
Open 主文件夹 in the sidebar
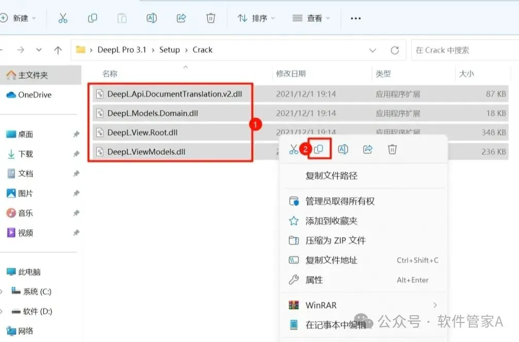[40, 75]
